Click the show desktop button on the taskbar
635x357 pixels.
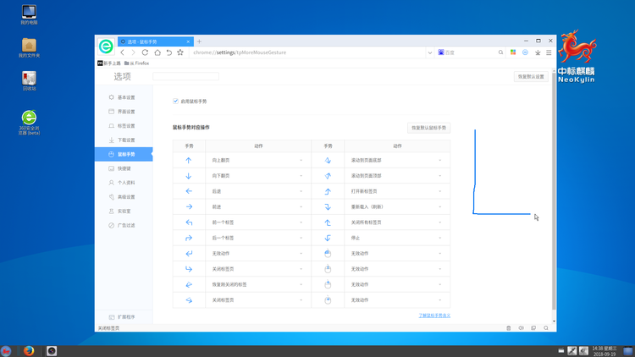pyautogui.click(x=628, y=351)
